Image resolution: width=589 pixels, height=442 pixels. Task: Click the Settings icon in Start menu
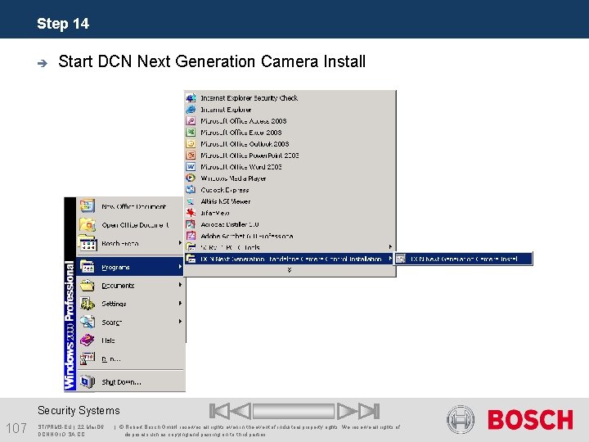(88, 304)
